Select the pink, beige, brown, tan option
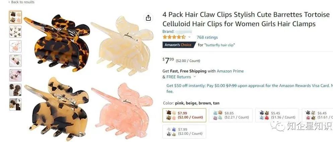This screenshot has width=333, height=142. [x=184, y=115]
